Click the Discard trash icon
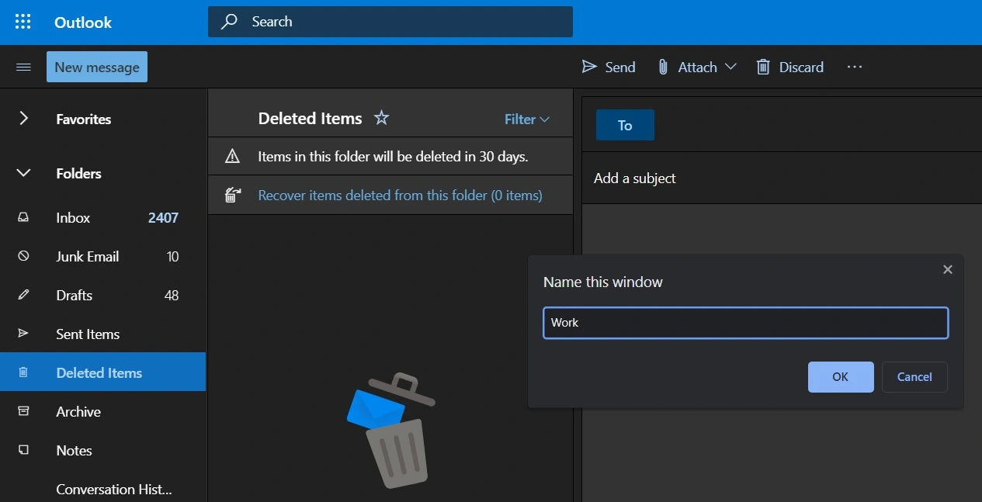This screenshot has height=502, width=982. click(x=763, y=67)
